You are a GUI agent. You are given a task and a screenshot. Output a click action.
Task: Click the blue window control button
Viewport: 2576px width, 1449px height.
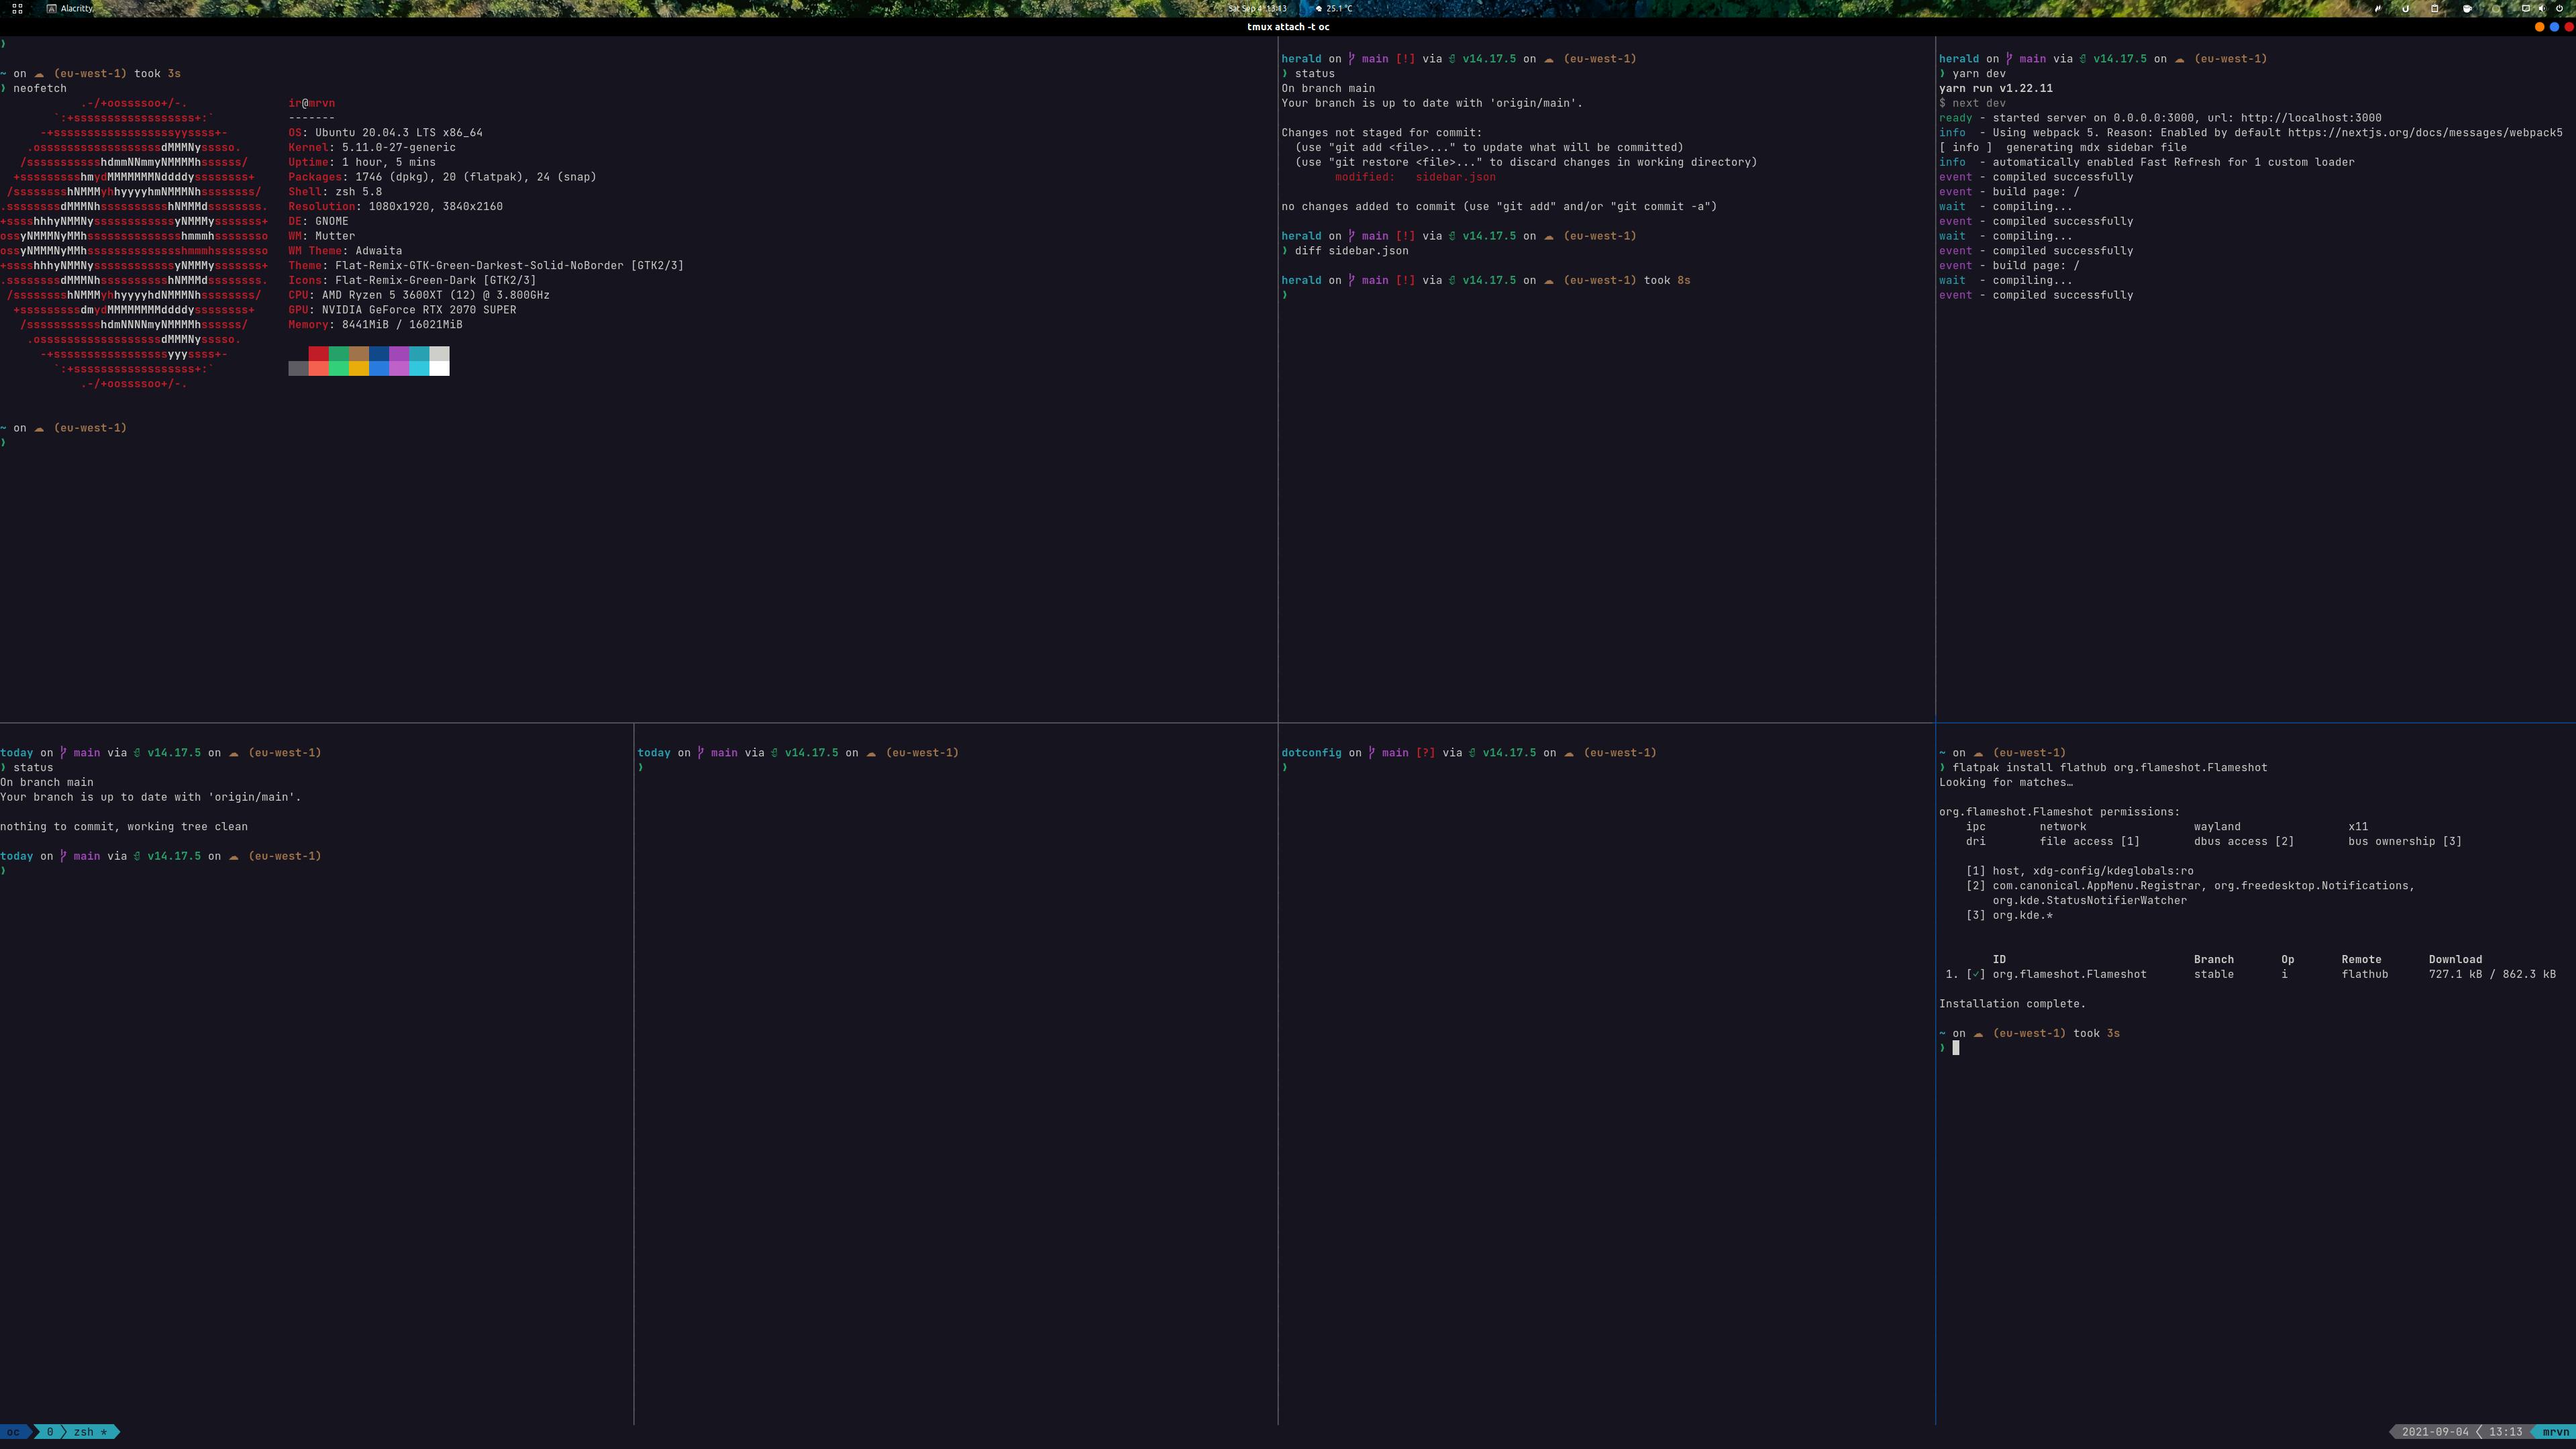pos(2554,27)
